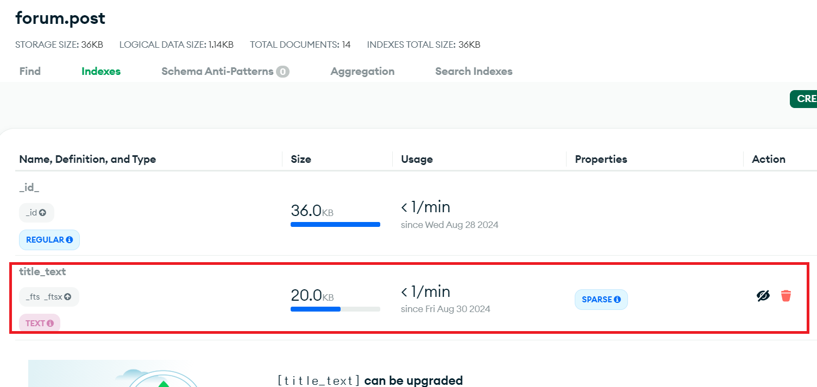The image size is (817, 387).
Task: Click the _id field definition chip
Action: click(36, 213)
